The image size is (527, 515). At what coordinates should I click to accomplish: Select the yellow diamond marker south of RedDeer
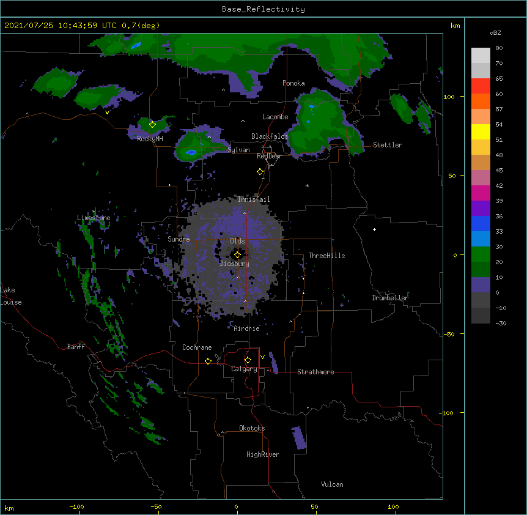260,172
